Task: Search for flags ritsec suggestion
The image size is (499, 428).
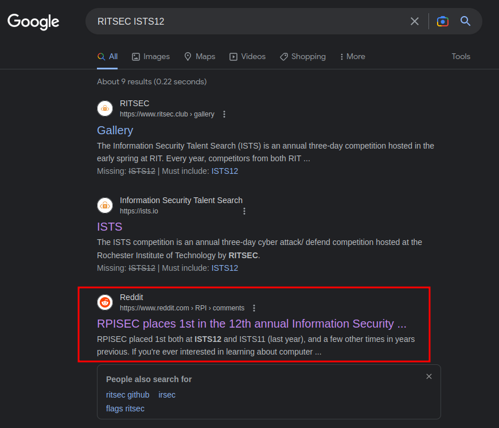Action: click(x=125, y=408)
